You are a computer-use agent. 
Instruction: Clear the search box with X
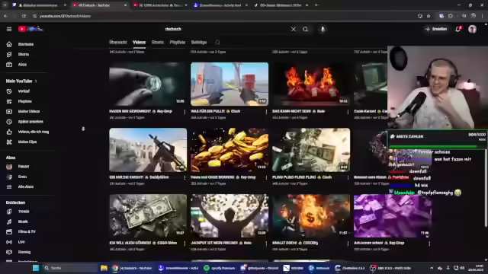[293, 29]
